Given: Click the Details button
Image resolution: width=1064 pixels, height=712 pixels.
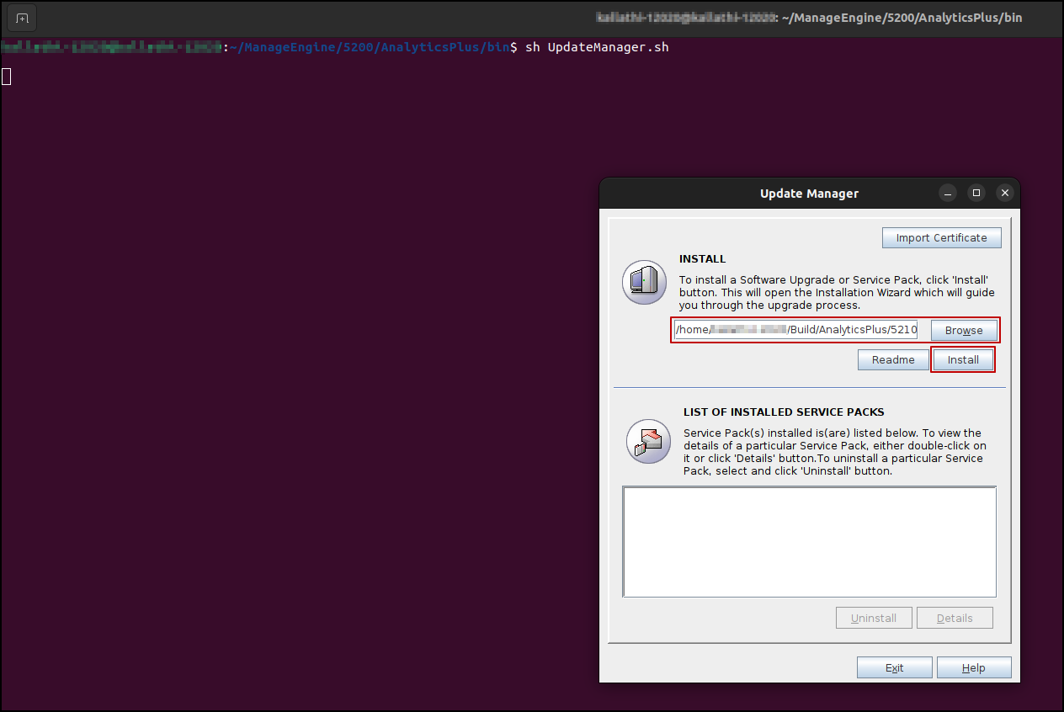Looking at the screenshot, I should [955, 617].
